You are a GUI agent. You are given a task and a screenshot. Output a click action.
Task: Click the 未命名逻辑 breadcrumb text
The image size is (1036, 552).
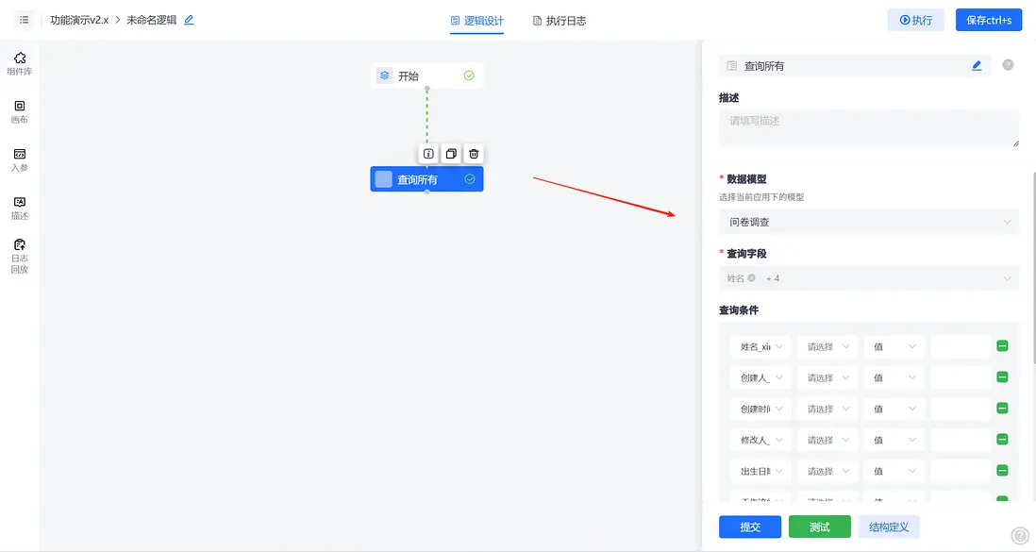coord(151,20)
